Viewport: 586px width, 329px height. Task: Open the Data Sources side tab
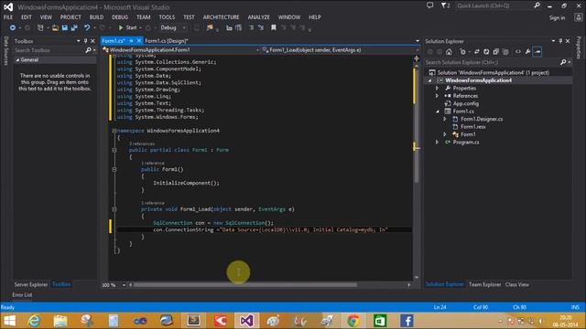(6, 51)
